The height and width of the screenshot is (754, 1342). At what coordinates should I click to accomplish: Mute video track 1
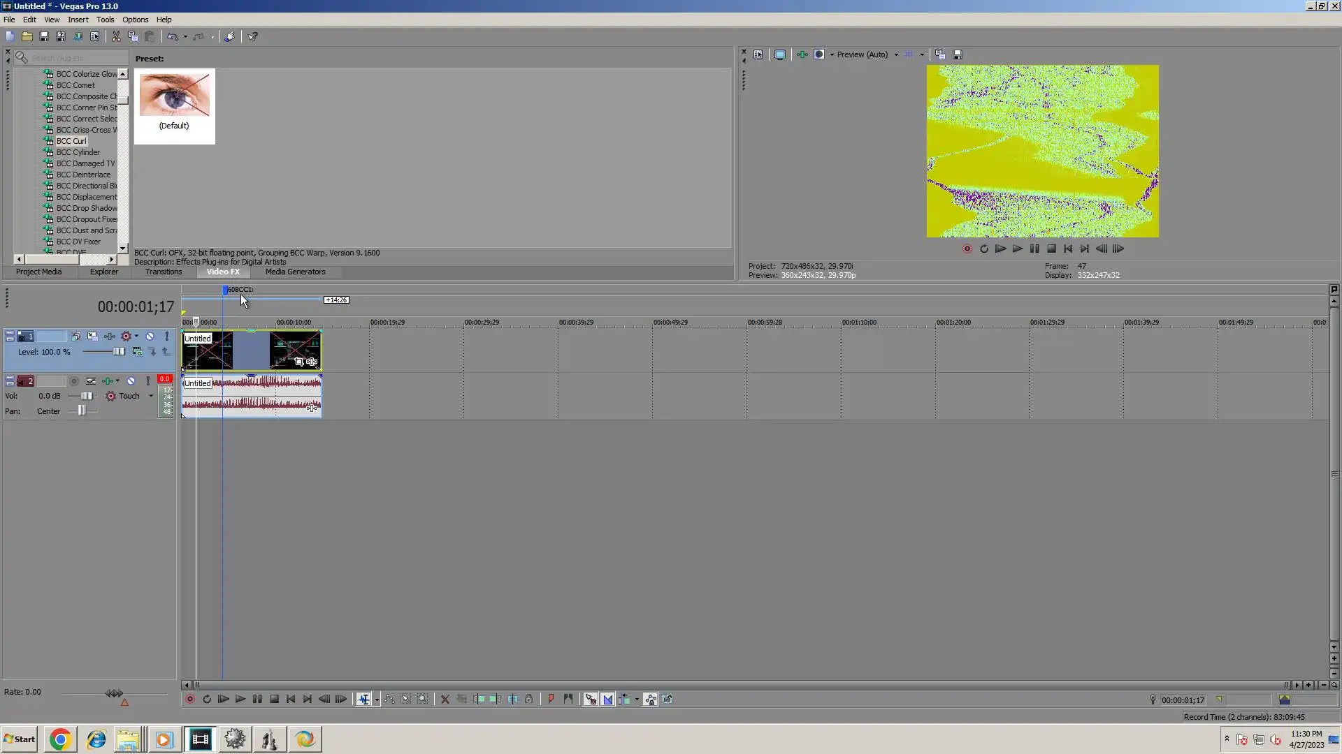[150, 337]
